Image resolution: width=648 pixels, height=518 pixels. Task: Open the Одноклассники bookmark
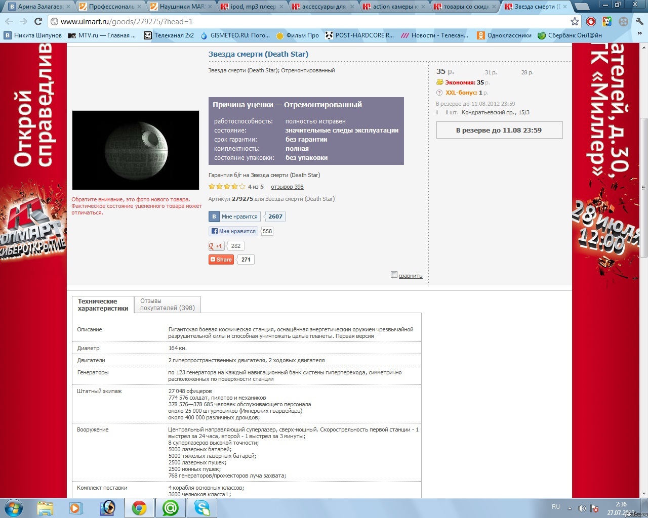(504, 35)
